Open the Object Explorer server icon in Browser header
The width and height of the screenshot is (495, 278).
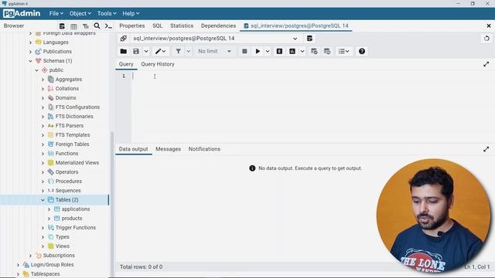(62, 26)
